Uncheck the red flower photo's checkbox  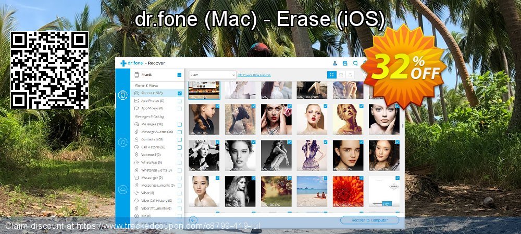pyautogui.click(x=361, y=178)
